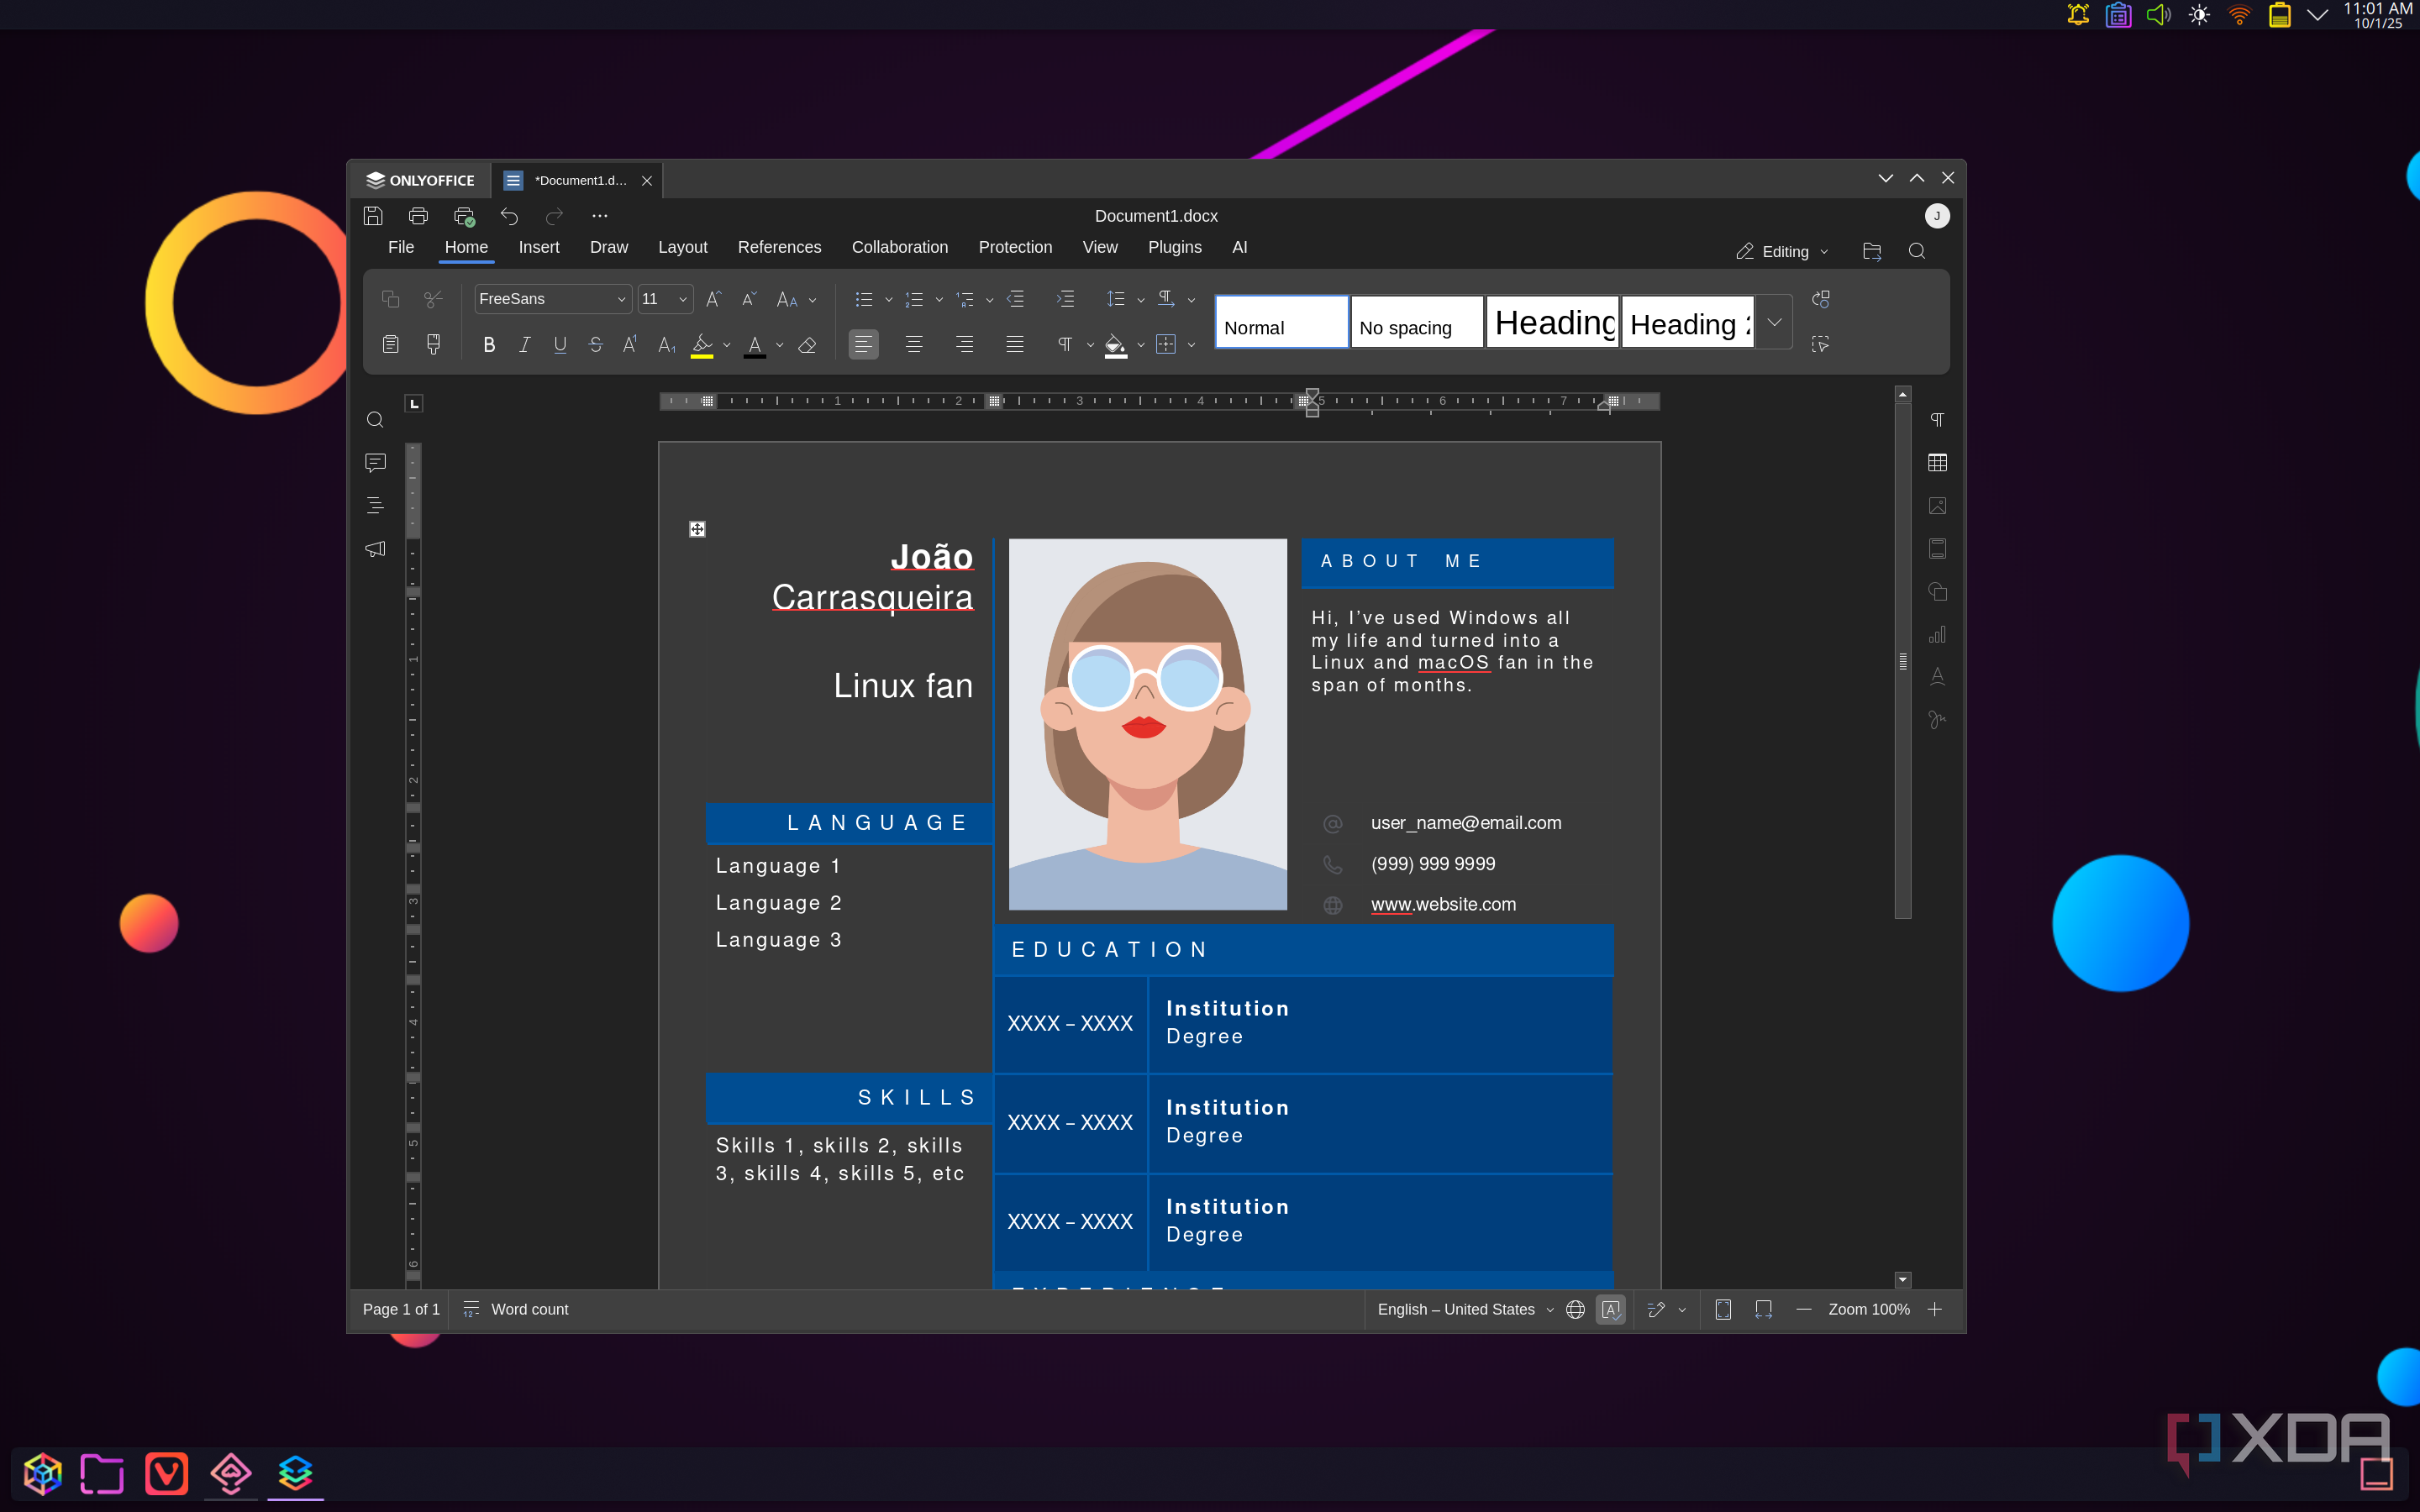Screen dimensions: 2420x1512
Task: Click the Clear style eraser icon
Action: click(x=807, y=345)
